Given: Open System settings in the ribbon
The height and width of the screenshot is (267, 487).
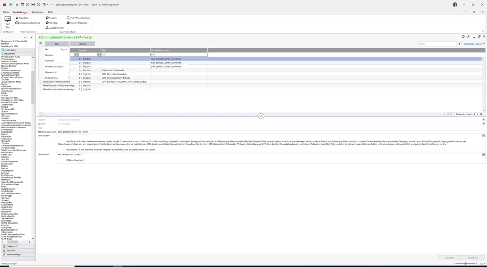Looking at the screenshot, I should point(51,18).
